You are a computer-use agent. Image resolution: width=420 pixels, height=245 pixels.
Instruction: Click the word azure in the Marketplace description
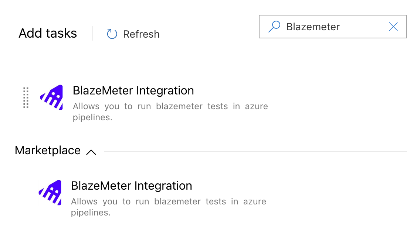click(x=254, y=201)
